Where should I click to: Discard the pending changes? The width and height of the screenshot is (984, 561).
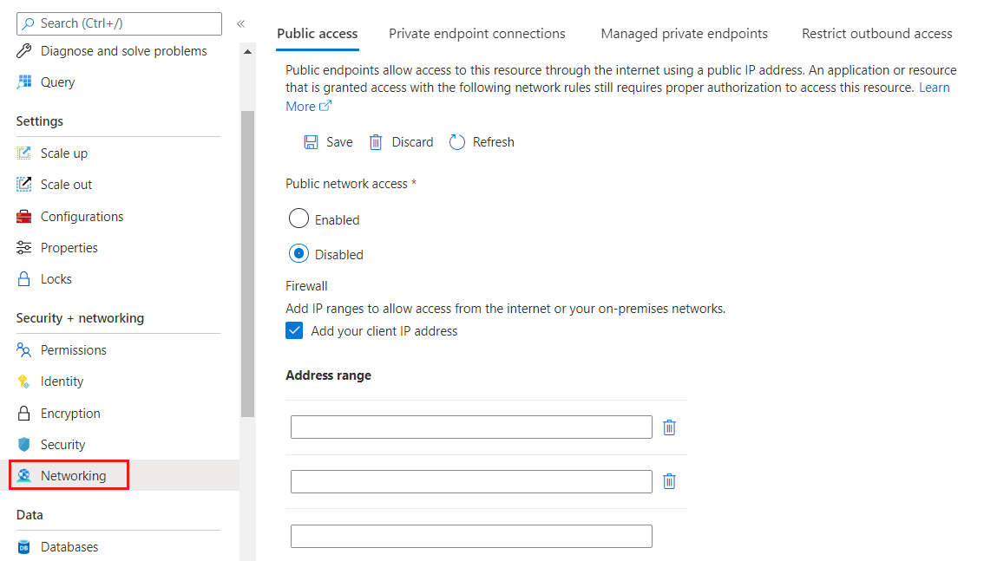point(401,141)
